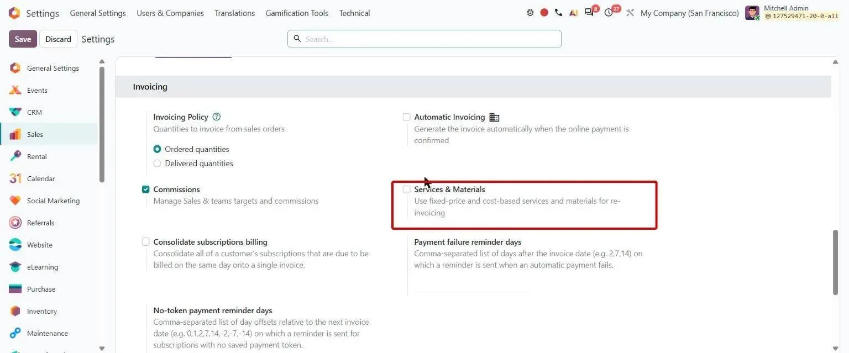
Task: Click the database badge 127529471-20-0-all
Action: 801,17
